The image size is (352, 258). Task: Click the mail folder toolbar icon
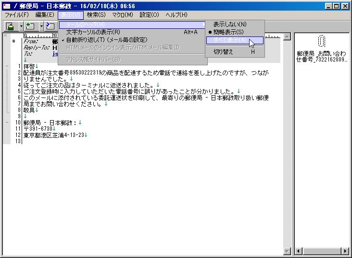[10, 26]
